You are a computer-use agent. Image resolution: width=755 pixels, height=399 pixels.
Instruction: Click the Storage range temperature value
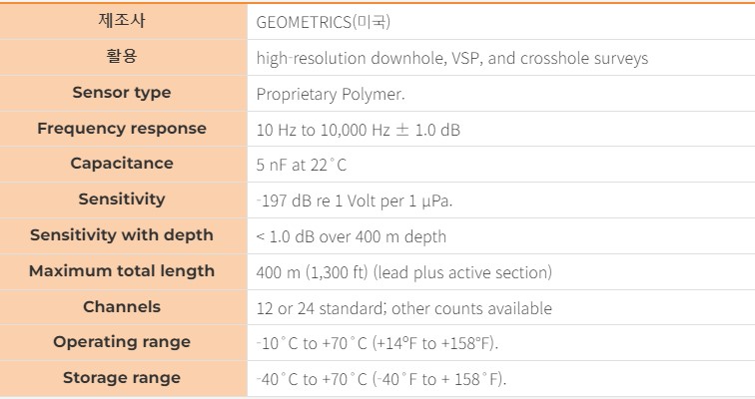click(x=381, y=380)
